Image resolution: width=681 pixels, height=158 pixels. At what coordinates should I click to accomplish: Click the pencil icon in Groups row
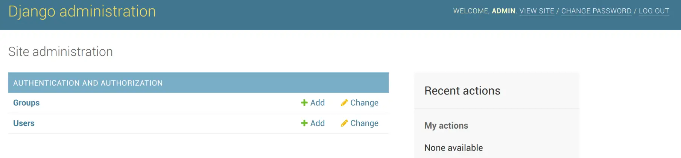coord(344,103)
